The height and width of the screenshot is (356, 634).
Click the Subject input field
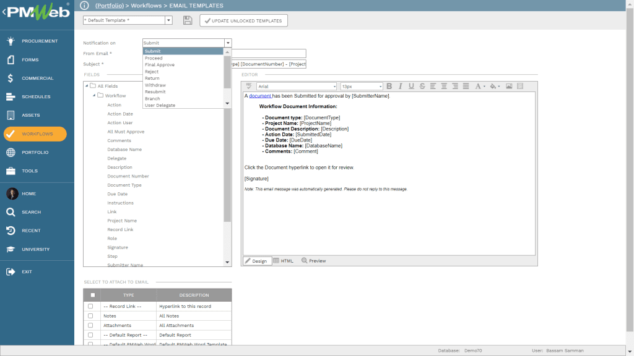tap(269, 64)
